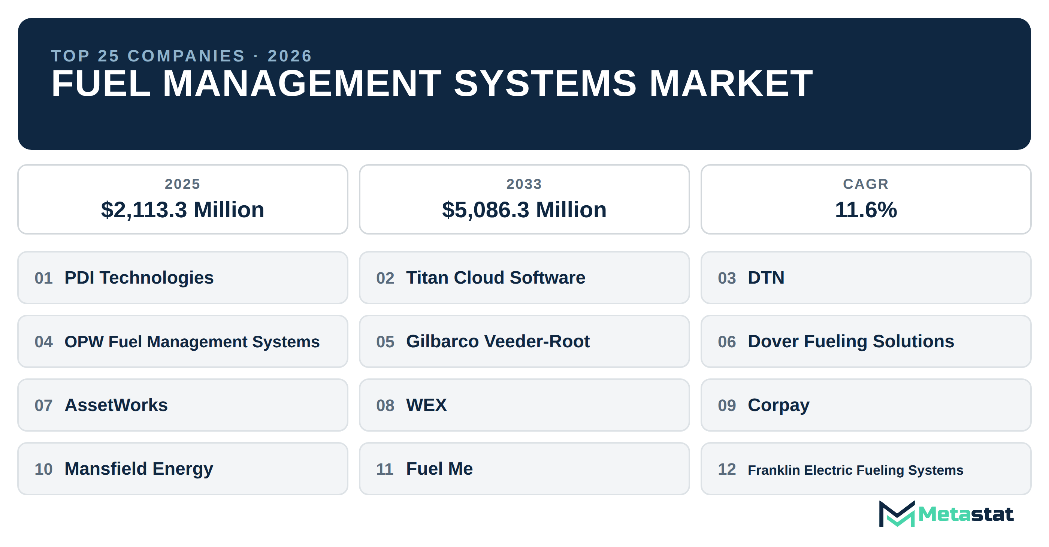Click Dover Fueling Solutions entry
The height and width of the screenshot is (547, 1049).
pos(866,341)
